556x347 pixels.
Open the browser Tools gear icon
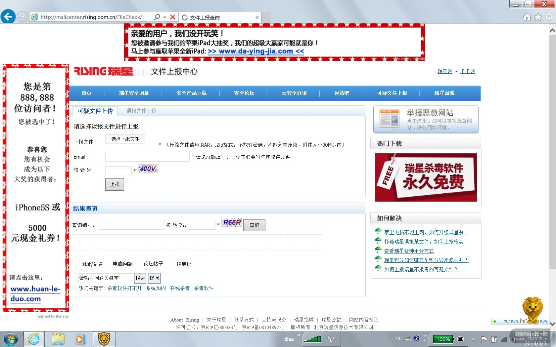(549, 17)
